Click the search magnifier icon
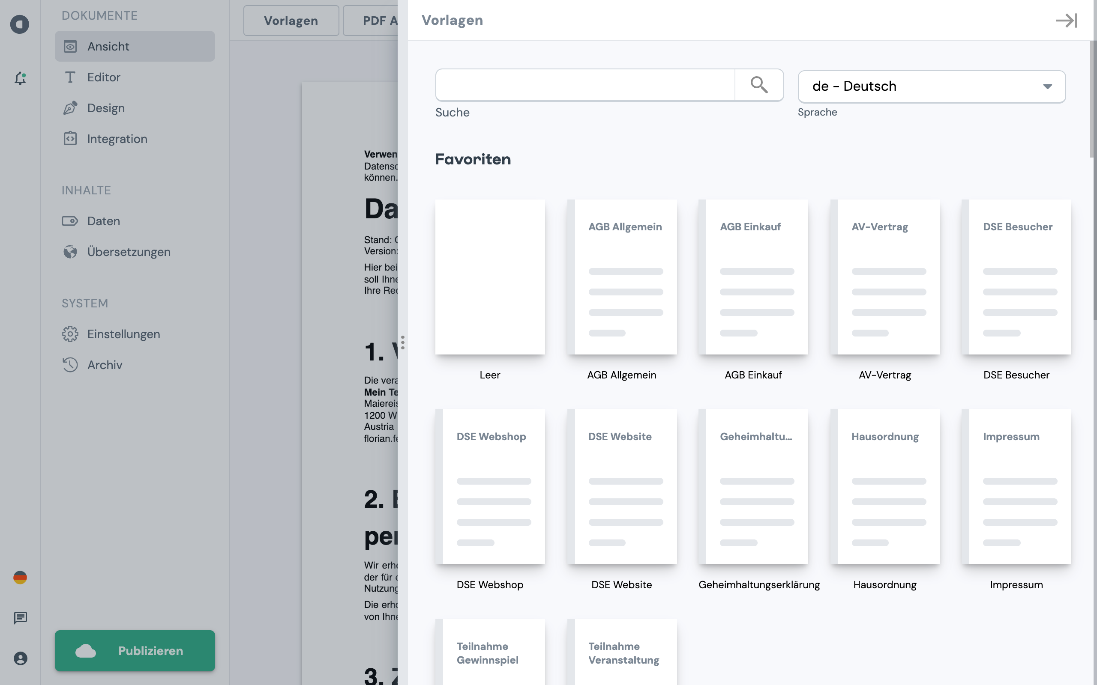Viewport: 1097px width, 685px height. pyautogui.click(x=759, y=85)
